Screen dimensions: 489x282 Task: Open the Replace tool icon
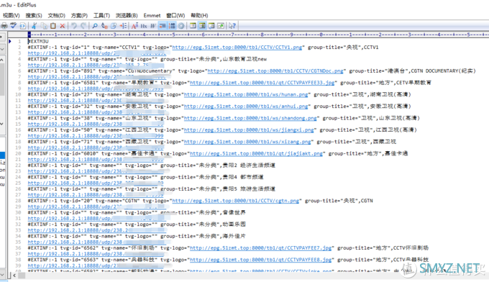[x=104, y=26]
